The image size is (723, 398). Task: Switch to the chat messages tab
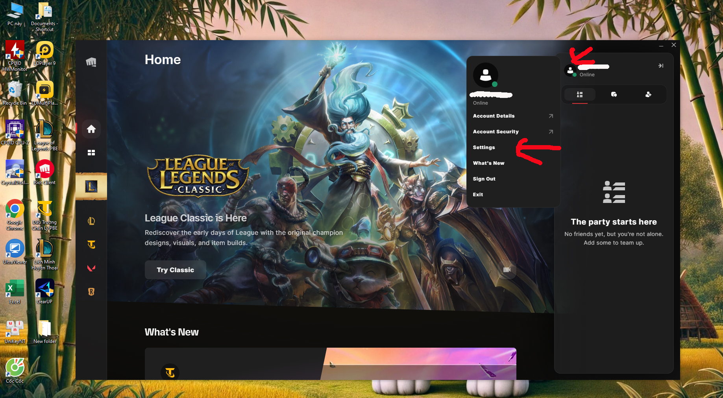click(x=614, y=94)
